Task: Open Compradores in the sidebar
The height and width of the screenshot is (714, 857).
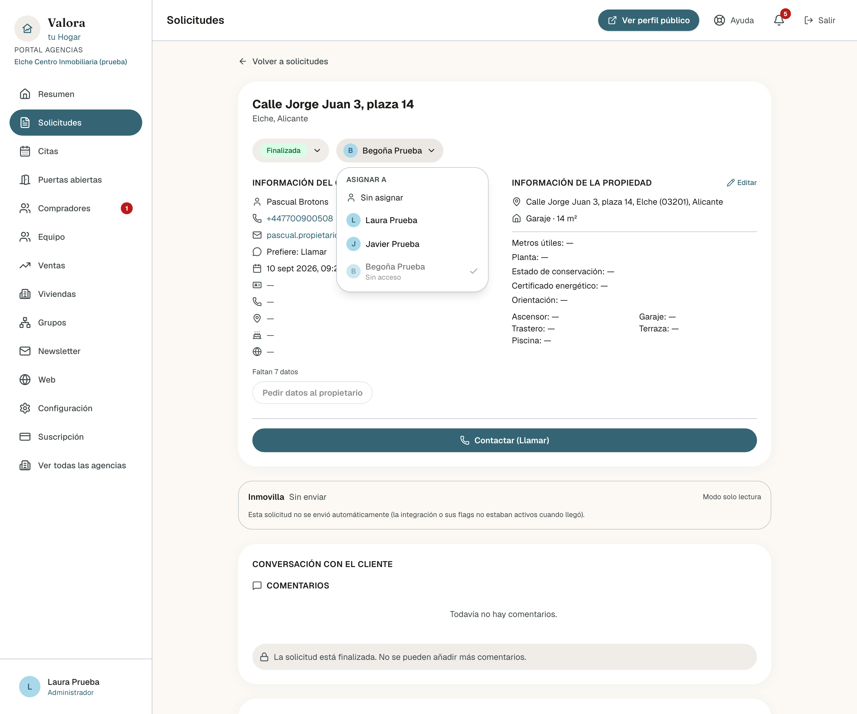Action: (76, 209)
